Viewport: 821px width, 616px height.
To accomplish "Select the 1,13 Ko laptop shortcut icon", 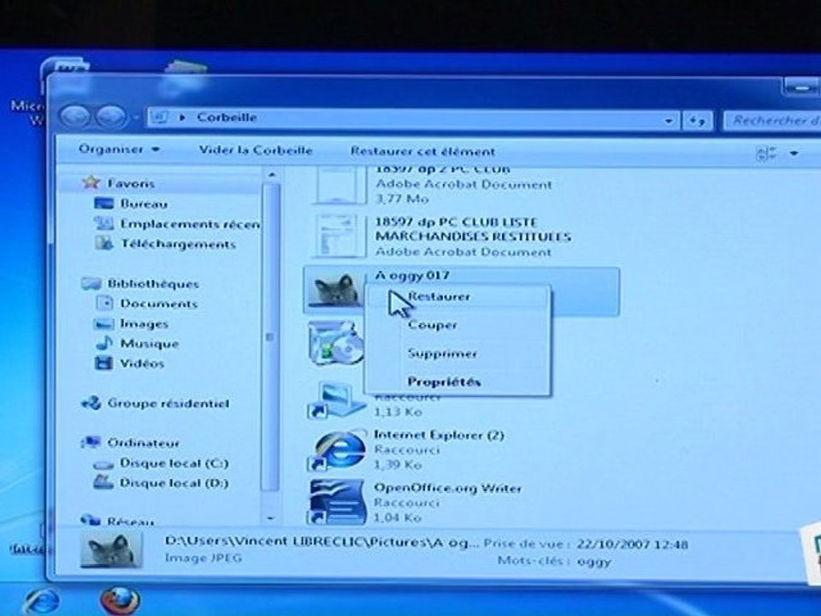I will click(x=335, y=401).
